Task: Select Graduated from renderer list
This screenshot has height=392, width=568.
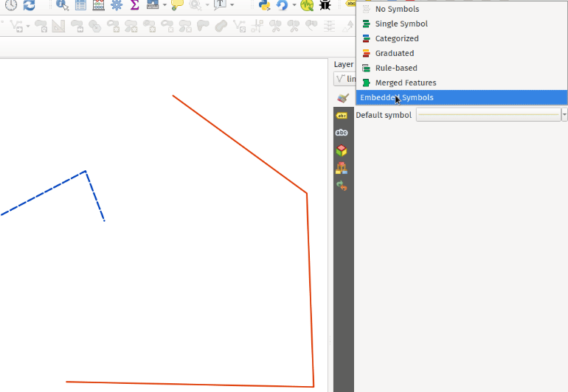Action: pos(394,53)
